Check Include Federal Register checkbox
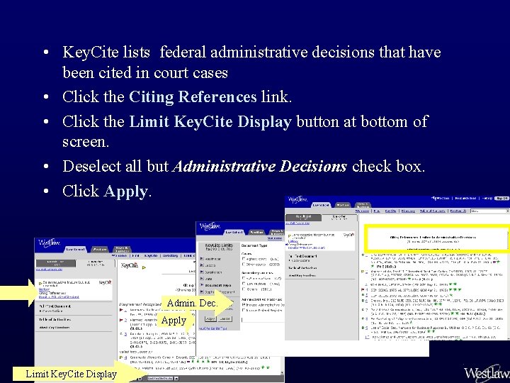Image resolution: width=510 pixels, height=383 pixels. 243,310
